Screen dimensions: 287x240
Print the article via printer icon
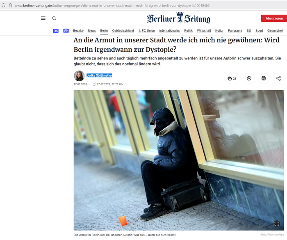tap(264, 78)
